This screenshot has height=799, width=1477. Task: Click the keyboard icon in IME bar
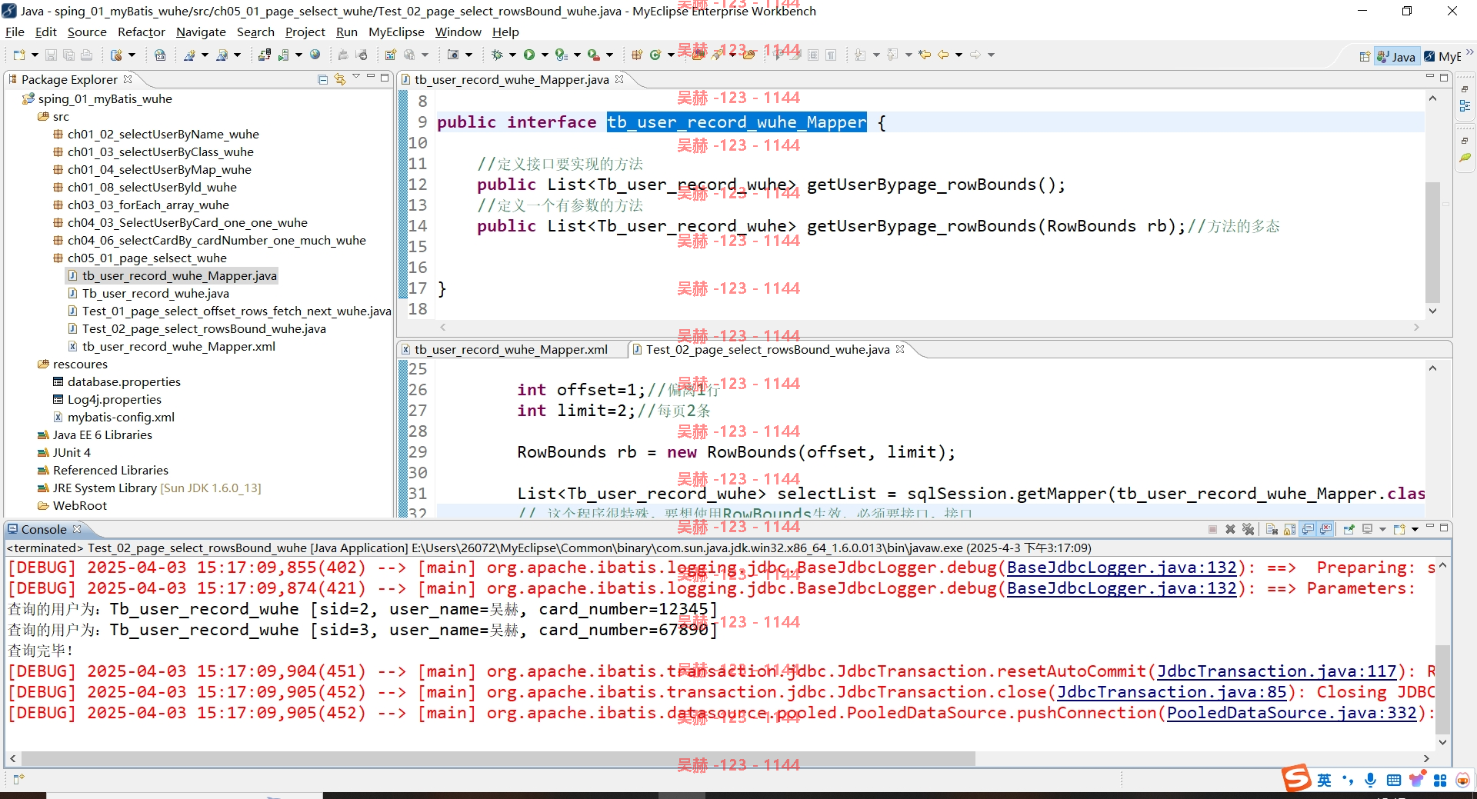[x=1393, y=780]
